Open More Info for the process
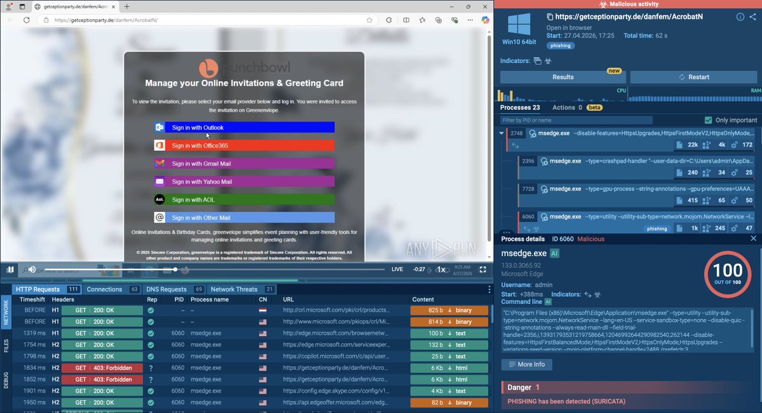The height and width of the screenshot is (413, 762). pyautogui.click(x=527, y=365)
